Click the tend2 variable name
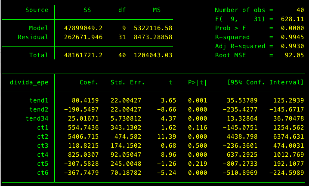Screen dimensions: 309x186 pos(39,109)
